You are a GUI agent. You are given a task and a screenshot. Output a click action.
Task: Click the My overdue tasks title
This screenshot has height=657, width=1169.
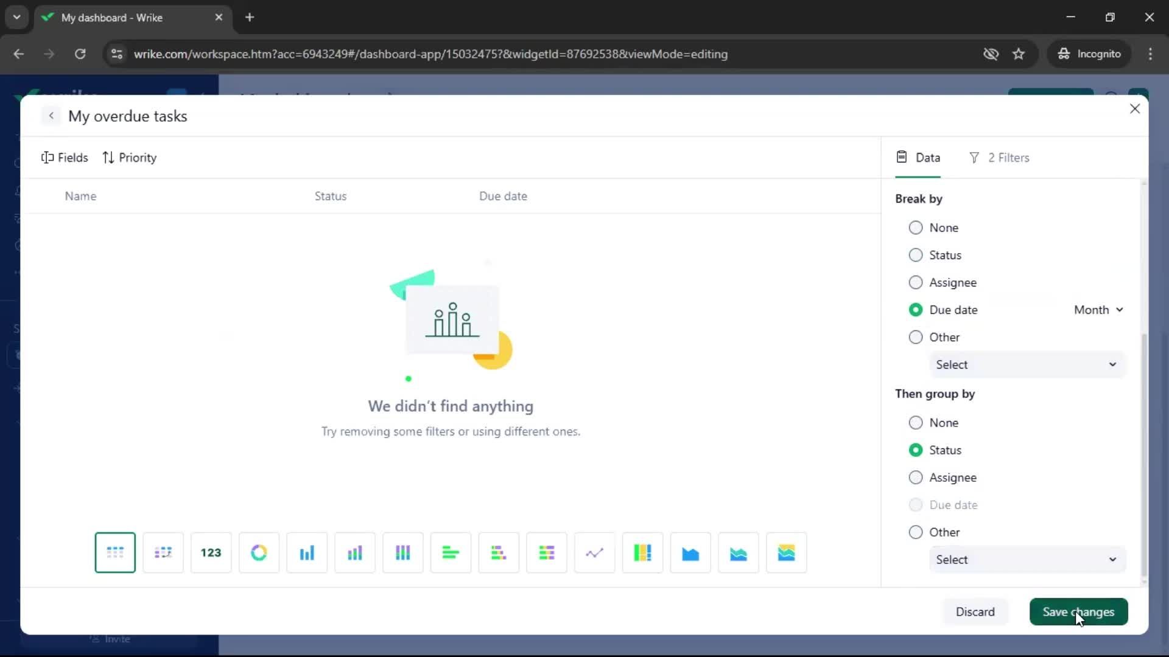point(128,116)
